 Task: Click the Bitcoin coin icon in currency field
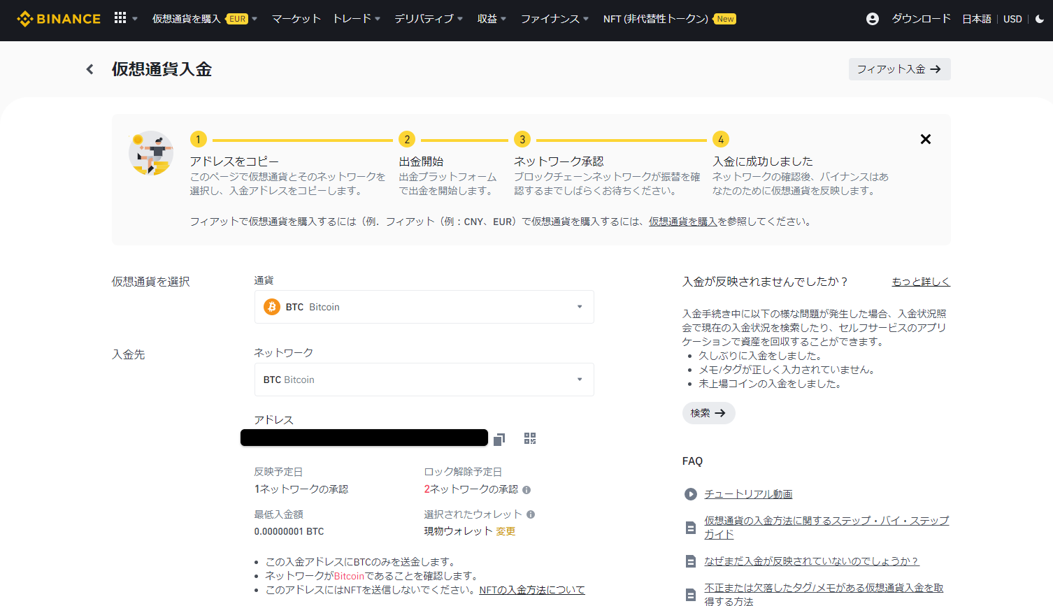(x=272, y=307)
